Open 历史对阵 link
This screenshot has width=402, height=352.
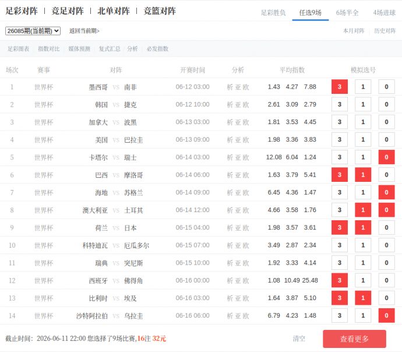385,31
